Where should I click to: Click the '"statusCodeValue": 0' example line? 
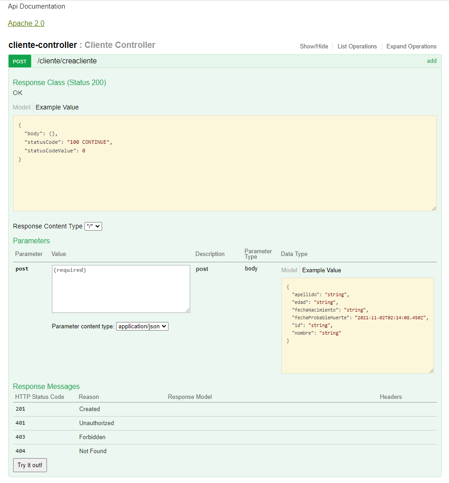55,151
